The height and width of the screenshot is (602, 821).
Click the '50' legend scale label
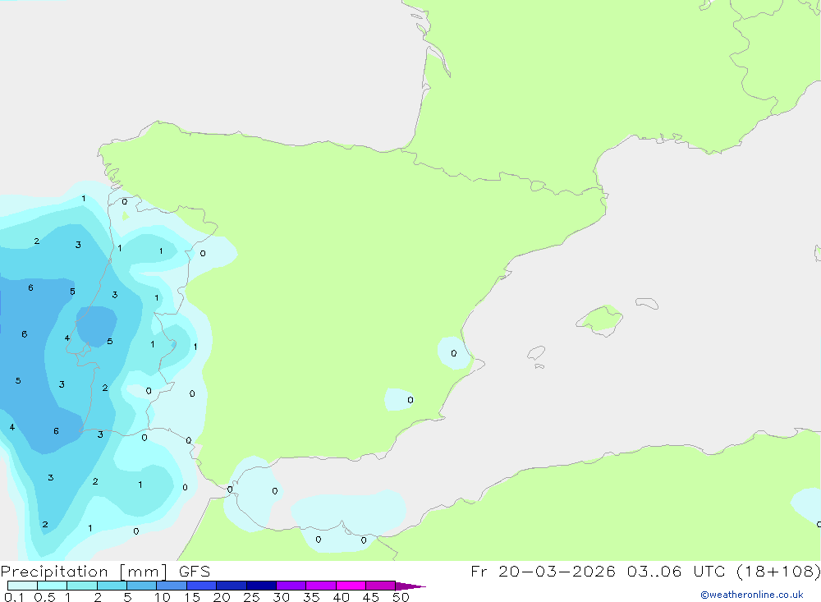(401, 597)
